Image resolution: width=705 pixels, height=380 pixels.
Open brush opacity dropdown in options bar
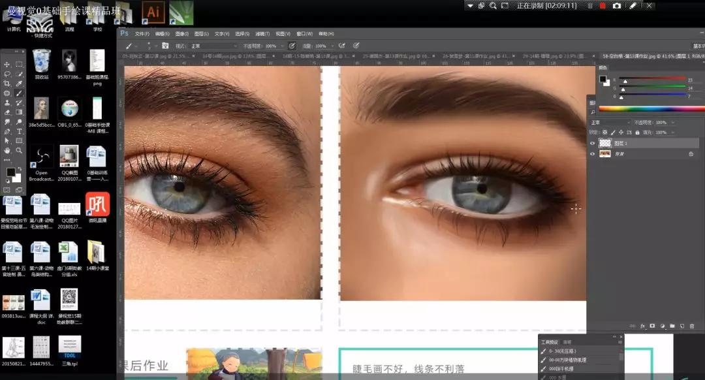tap(282, 46)
